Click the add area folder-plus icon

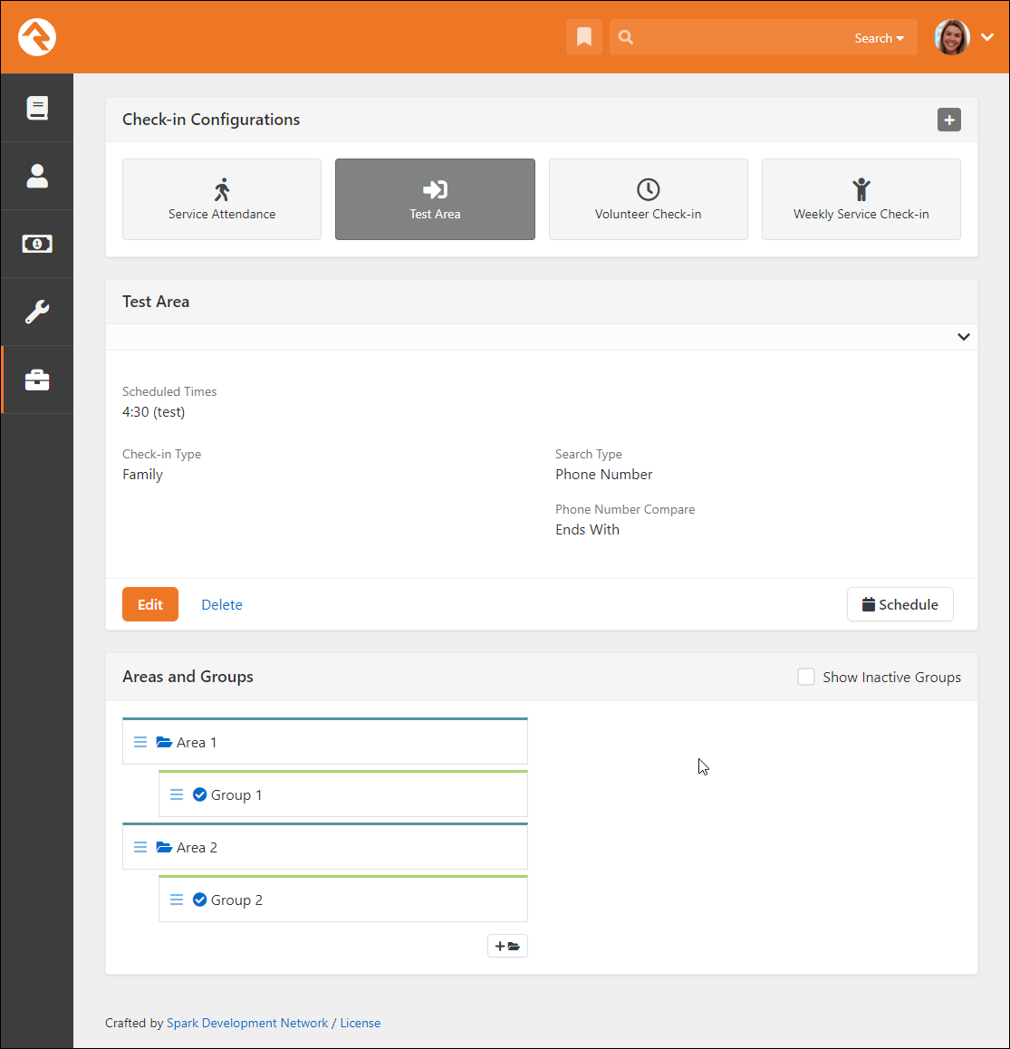click(507, 945)
